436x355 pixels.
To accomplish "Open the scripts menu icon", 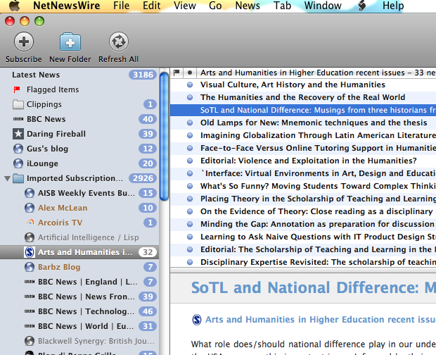I will pos(361,6).
